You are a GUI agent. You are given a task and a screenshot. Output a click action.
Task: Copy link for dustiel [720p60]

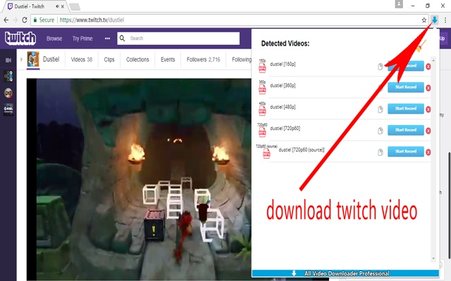[381, 131]
